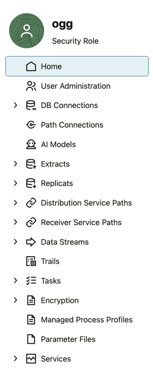Expand the Encryption chevron
153x372 pixels.
(x=16, y=300)
